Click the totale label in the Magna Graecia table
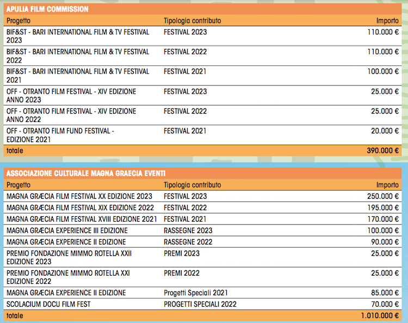Screen dimensions: 408x323 pyautogui.click(x=15, y=316)
